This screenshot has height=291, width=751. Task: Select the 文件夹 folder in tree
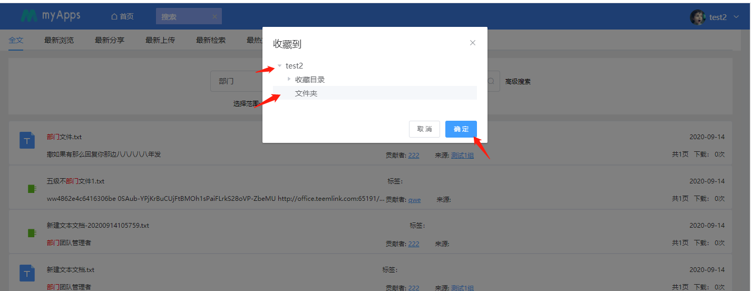(x=306, y=93)
